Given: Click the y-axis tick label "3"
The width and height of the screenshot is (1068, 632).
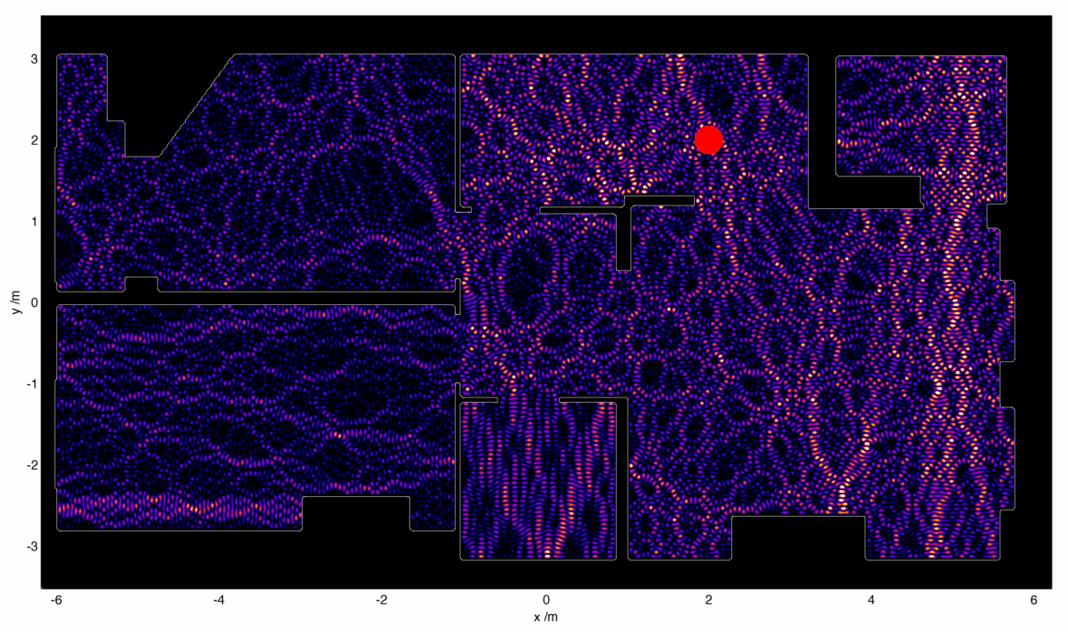Looking at the screenshot, I should [x=34, y=59].
